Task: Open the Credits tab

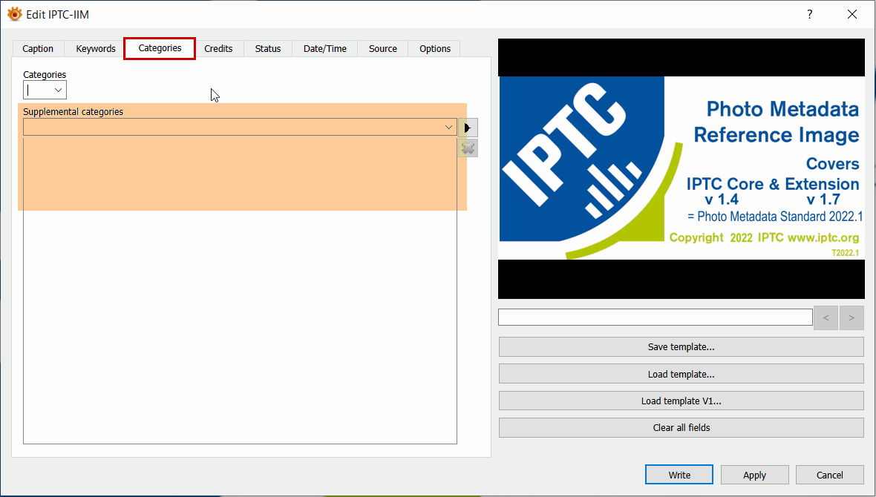Action: [x=218, y=48]
